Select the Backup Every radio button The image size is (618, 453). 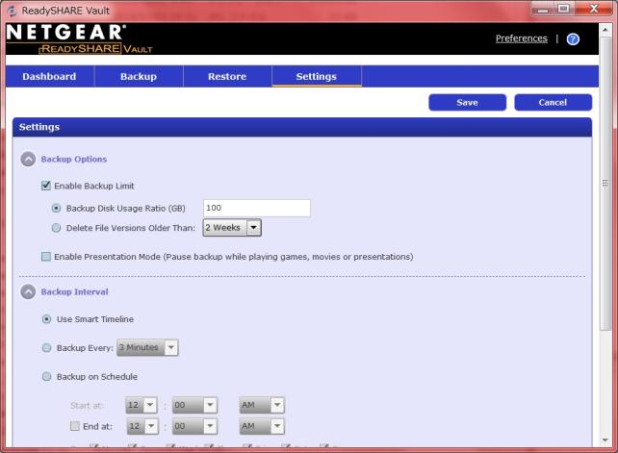pos(46,348)
